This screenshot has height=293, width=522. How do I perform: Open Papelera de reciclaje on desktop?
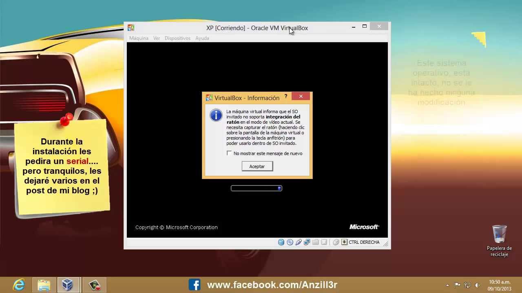coord(500,241)
